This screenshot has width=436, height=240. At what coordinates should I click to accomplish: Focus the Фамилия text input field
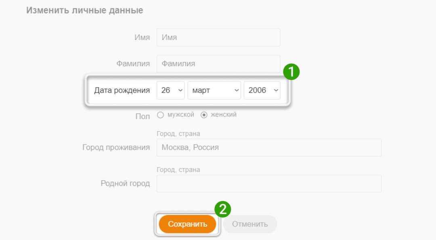pos(218,64)
